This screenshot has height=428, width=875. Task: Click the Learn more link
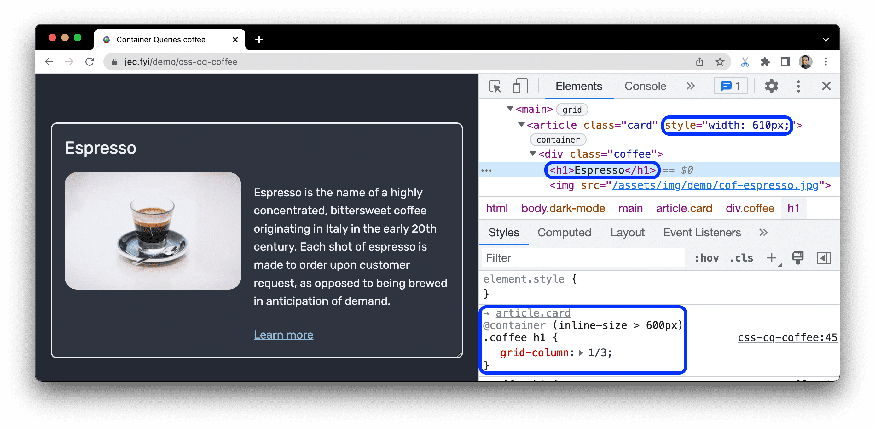point(282,334)
